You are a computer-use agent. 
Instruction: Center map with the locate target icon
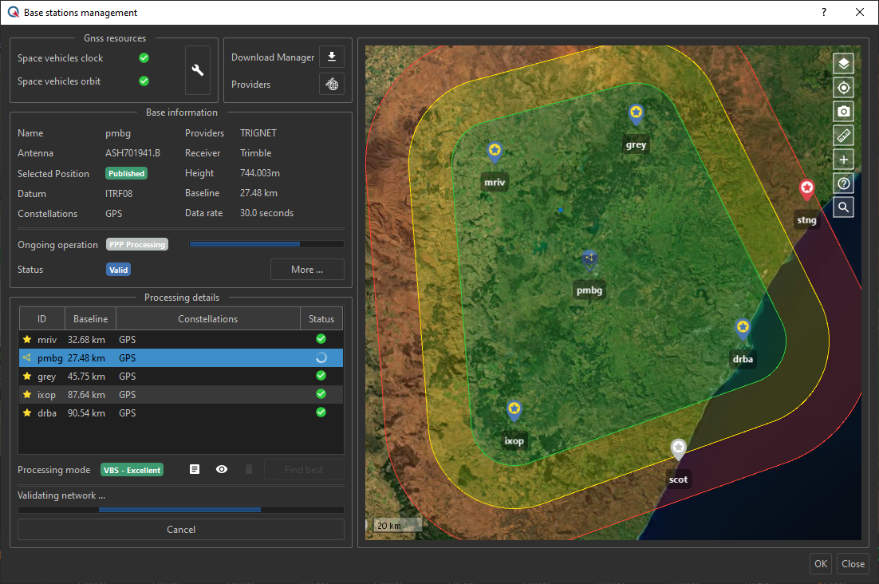[843, 88]
